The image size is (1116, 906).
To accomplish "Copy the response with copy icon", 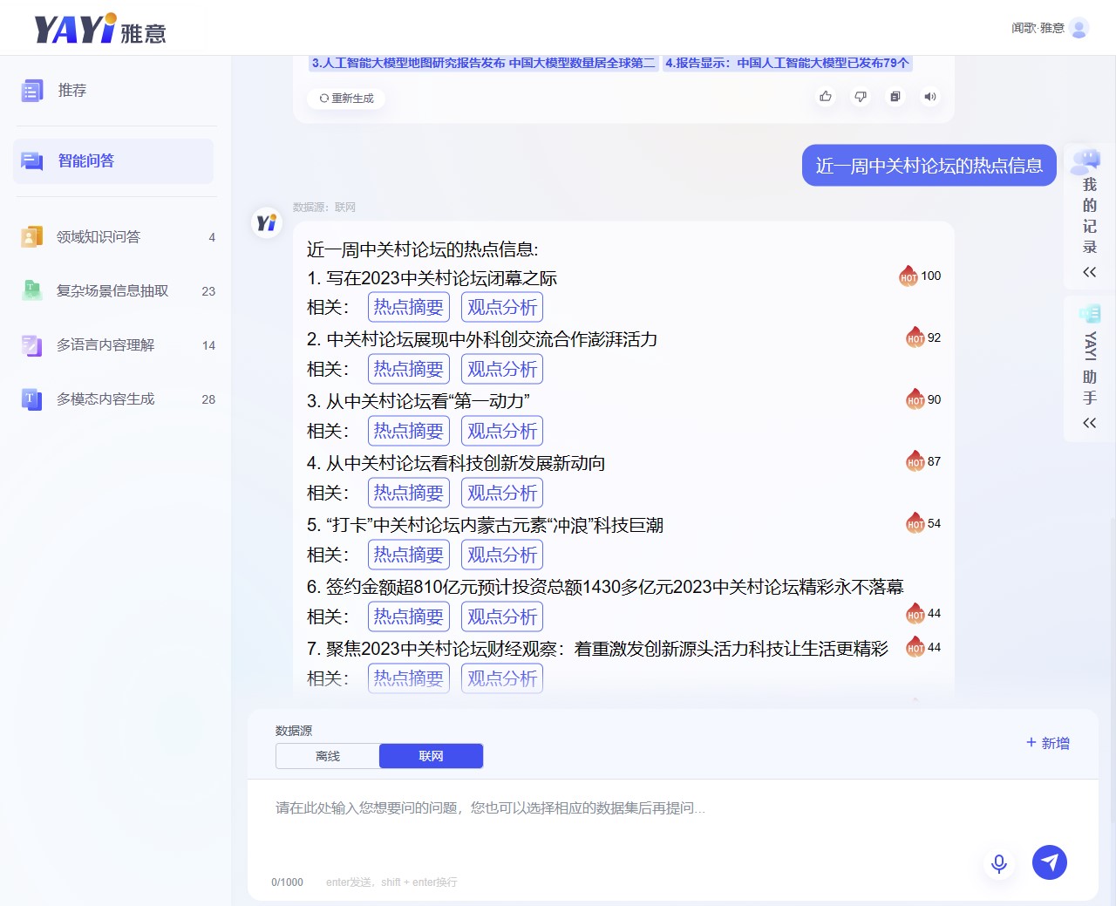I will (895, 97).
